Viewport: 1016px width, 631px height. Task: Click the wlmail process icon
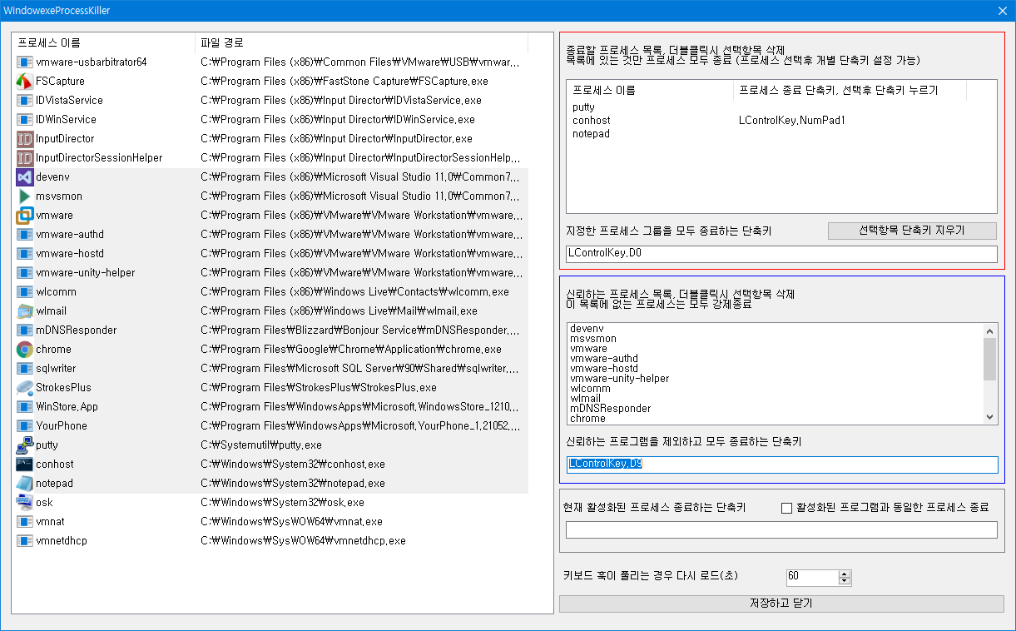[x=24, y=311]
